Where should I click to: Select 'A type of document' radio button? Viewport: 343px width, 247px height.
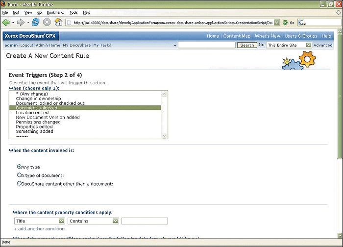(x=19, y=175)
